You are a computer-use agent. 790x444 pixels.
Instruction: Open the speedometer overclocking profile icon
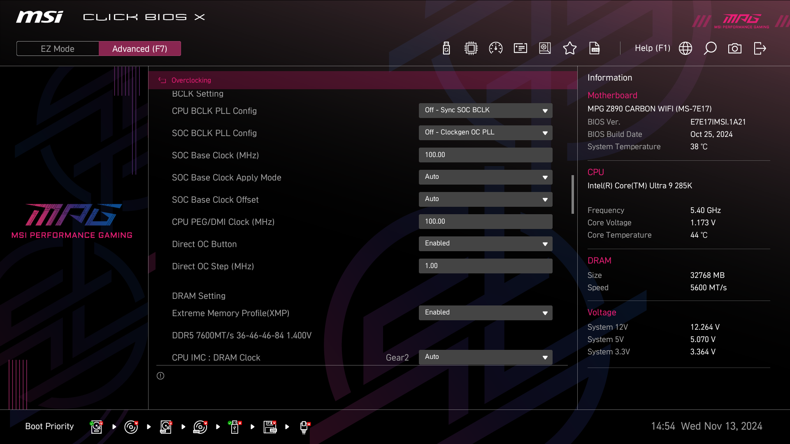click(495, 49)
